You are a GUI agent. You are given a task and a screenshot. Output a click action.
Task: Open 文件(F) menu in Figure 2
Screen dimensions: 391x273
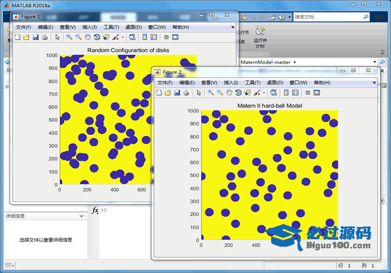tap(165, 82)
